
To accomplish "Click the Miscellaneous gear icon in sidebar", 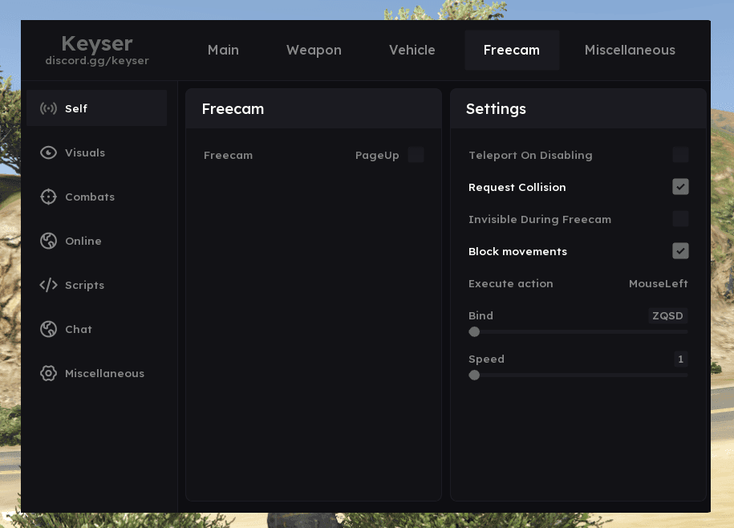I will tap(48, 373).
